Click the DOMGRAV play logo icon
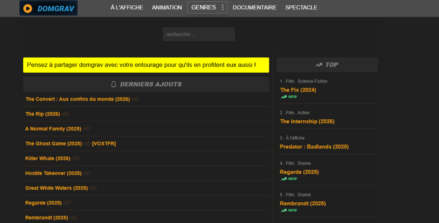The image size is (439, 223). coord(27,8)
